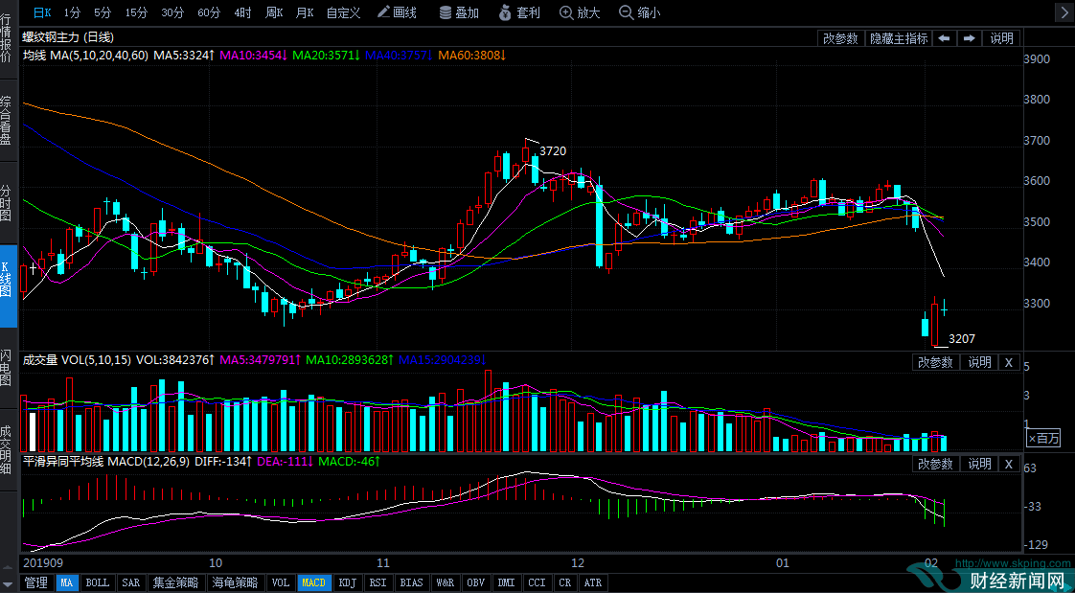The image size is (1075, 593).
Task: Select the SAR indicator tab
Action: pos(131,582)
